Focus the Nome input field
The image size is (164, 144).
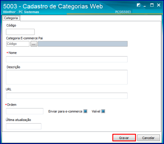67,59
